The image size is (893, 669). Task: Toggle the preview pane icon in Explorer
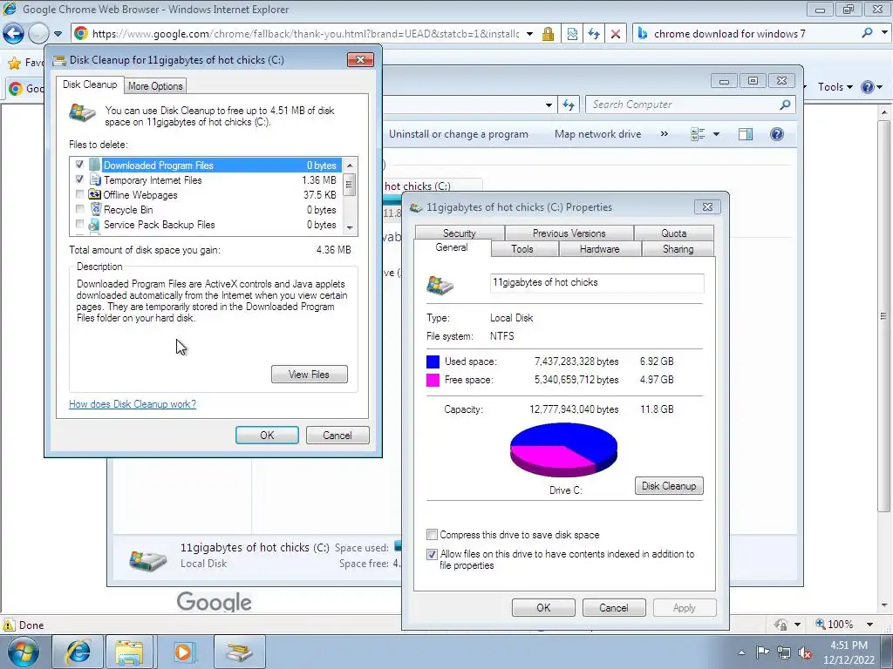pyautogui.click(x=745, y=134)
